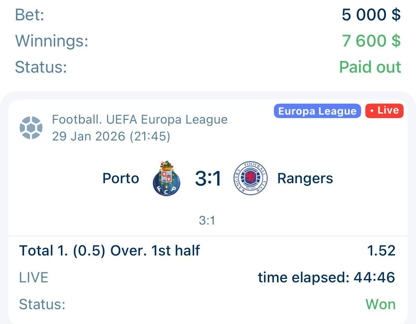
Task: Tap the green Won status
Action: (380, 304)
